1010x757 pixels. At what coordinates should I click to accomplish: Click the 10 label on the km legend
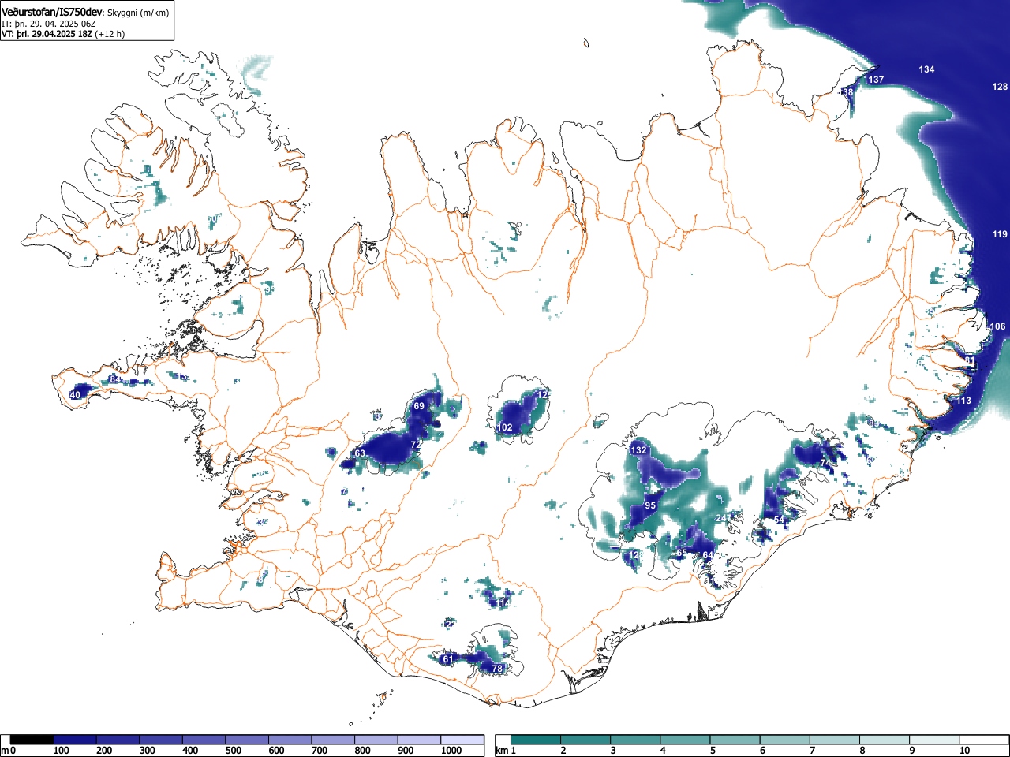pos(964,751)
